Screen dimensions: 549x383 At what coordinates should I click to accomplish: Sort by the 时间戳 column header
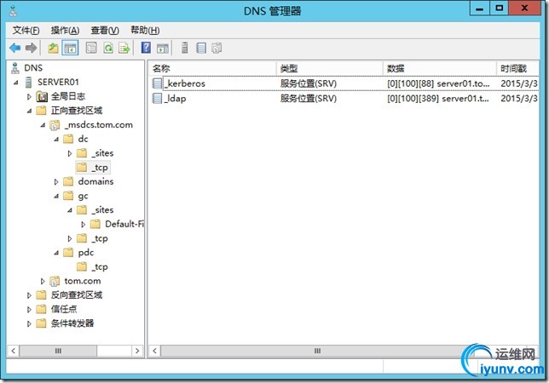518,68
